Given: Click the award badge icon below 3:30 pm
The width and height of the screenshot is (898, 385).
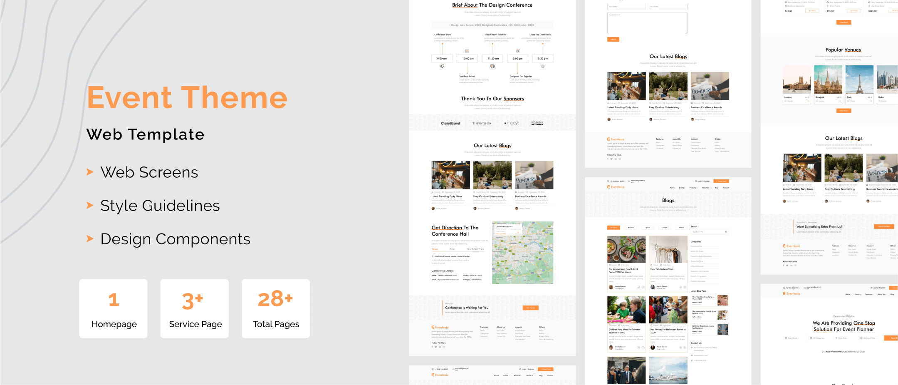Looking at the screenshot, I should click(543, 66).
